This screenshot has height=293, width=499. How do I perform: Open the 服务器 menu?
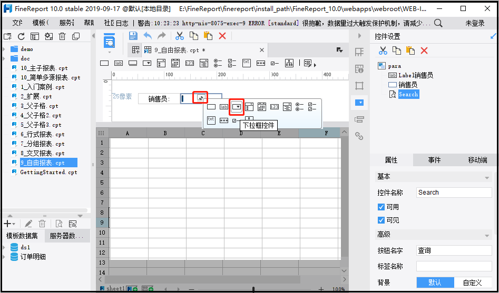pyautogui.click(x=66, y=23)
